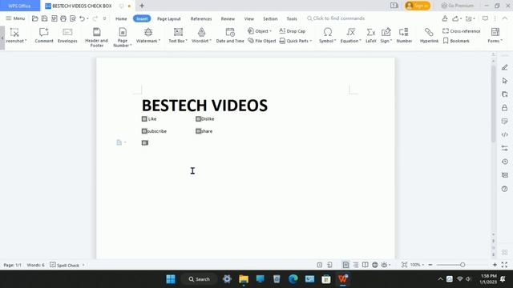Undo the last action
513x288 pixels.
[x=82, y=18]
